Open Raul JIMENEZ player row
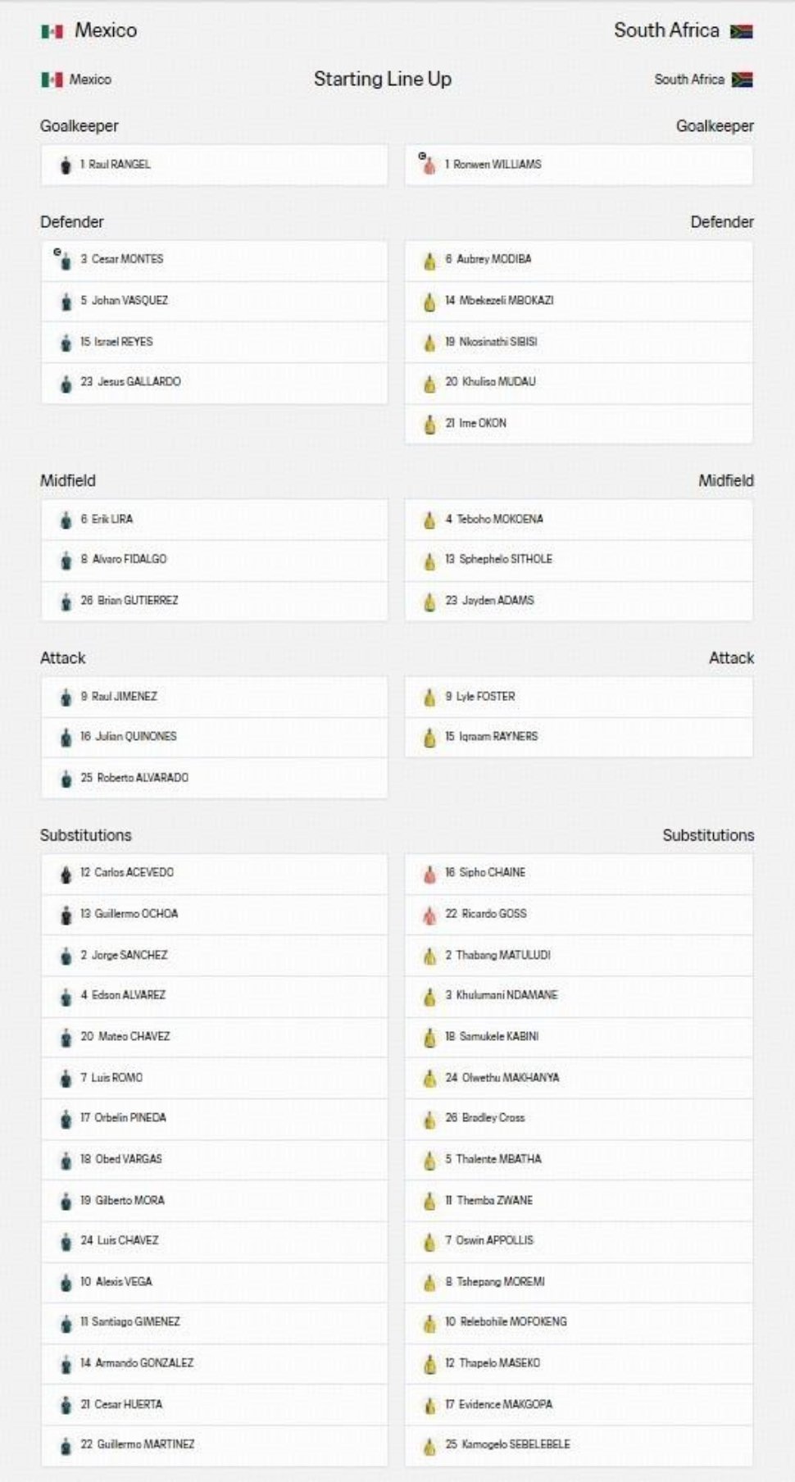This screenshot has width=795, height=1482. [x=215, y=697]
